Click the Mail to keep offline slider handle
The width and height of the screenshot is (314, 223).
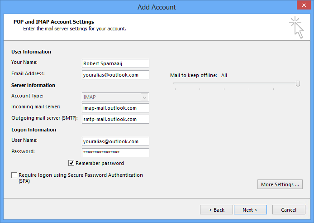click(298, 83)
